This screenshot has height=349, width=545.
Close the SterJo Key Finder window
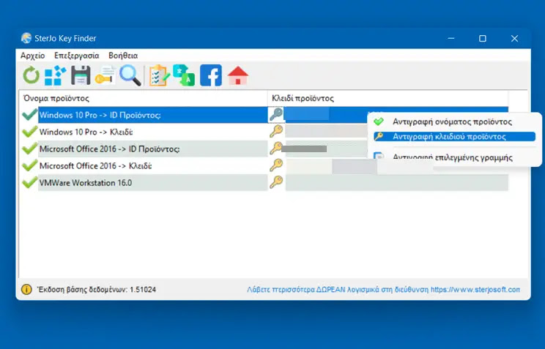(514, 38)
